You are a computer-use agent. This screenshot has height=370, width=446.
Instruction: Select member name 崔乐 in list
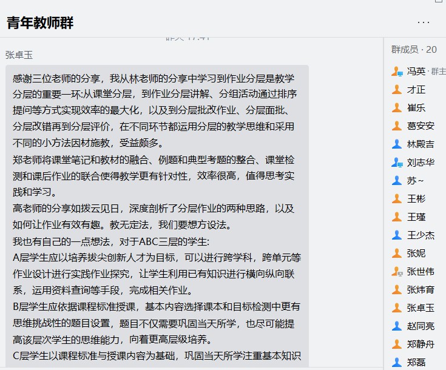pyautogui.click(x=416, y=108)
